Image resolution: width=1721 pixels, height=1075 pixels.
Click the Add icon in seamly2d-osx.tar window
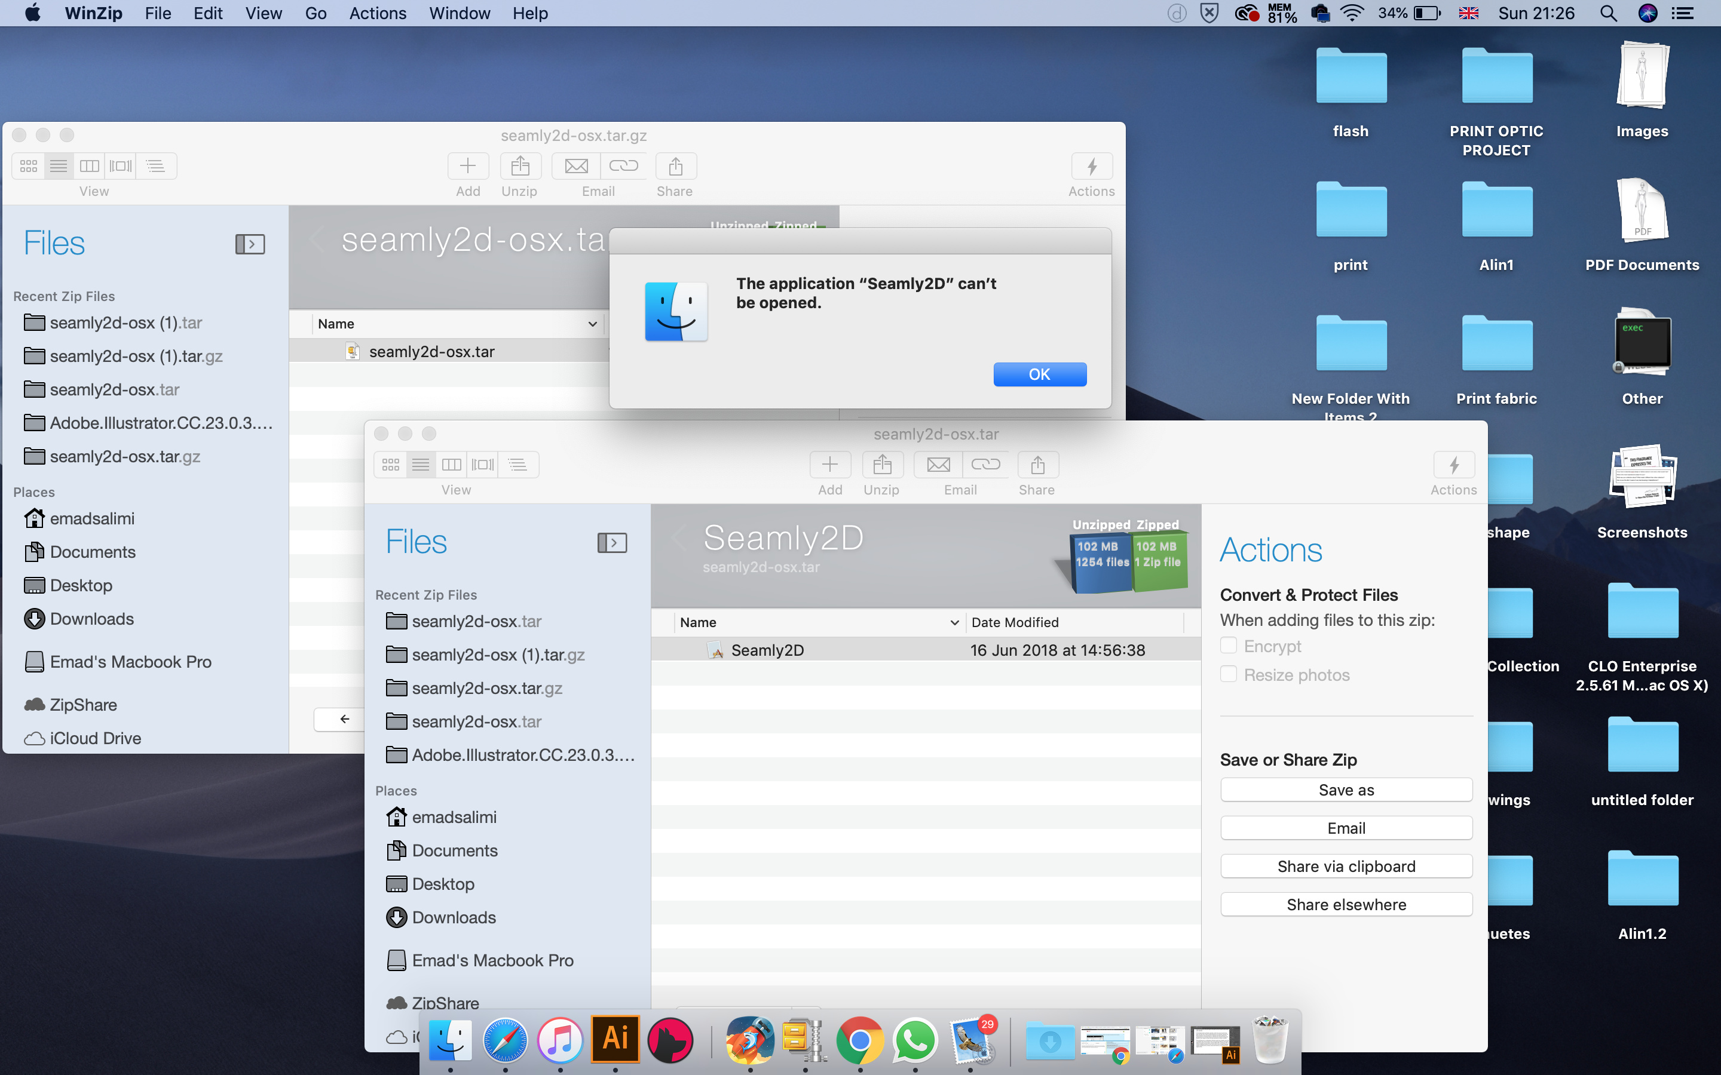click(x=829, y=465)
